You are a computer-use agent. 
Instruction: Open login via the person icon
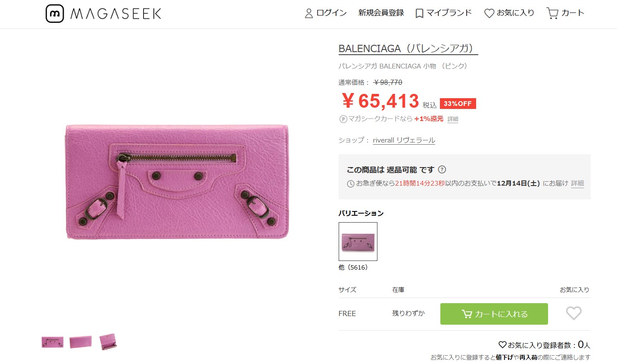(308, 13)
